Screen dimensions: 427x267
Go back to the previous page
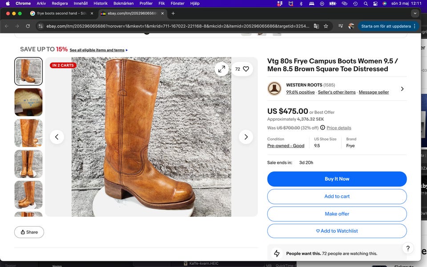(x=7, y=26)
